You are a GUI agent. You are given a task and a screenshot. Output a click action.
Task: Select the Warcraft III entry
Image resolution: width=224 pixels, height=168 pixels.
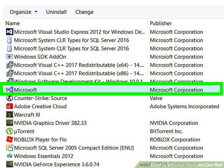(x=27, y=115)
